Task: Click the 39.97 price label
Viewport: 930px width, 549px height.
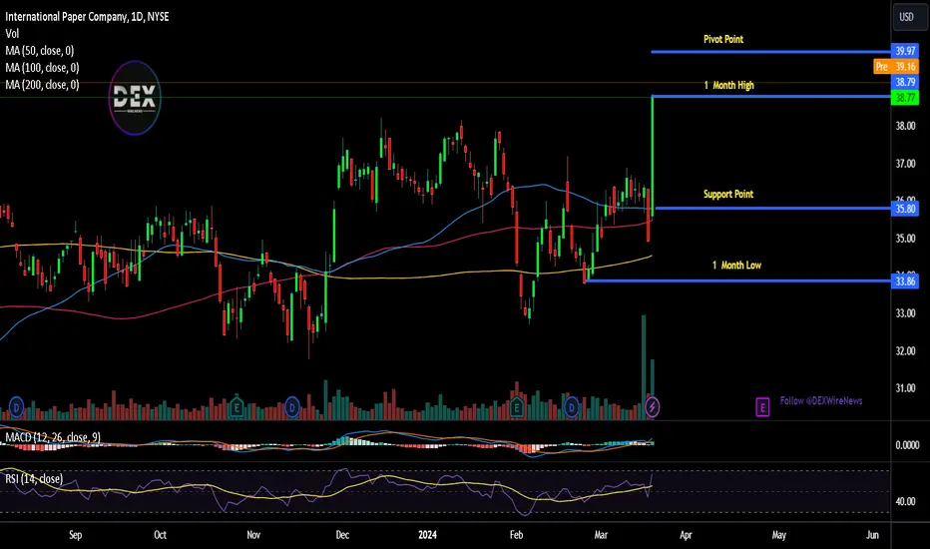Action: (905, 51)
